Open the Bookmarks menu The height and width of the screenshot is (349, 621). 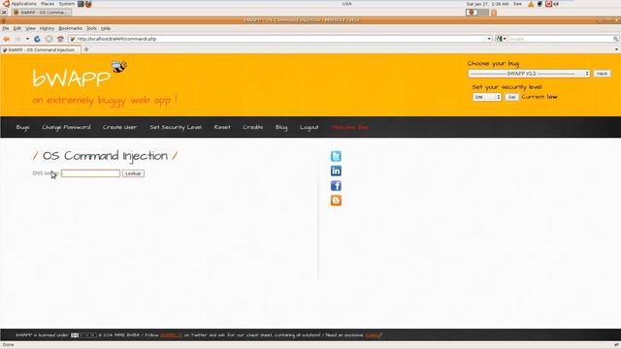(x=70, y=28)
